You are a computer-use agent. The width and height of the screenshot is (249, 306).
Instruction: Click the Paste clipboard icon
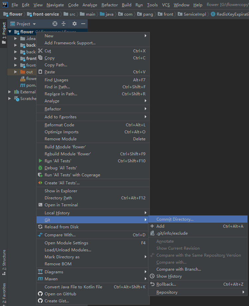40,72
